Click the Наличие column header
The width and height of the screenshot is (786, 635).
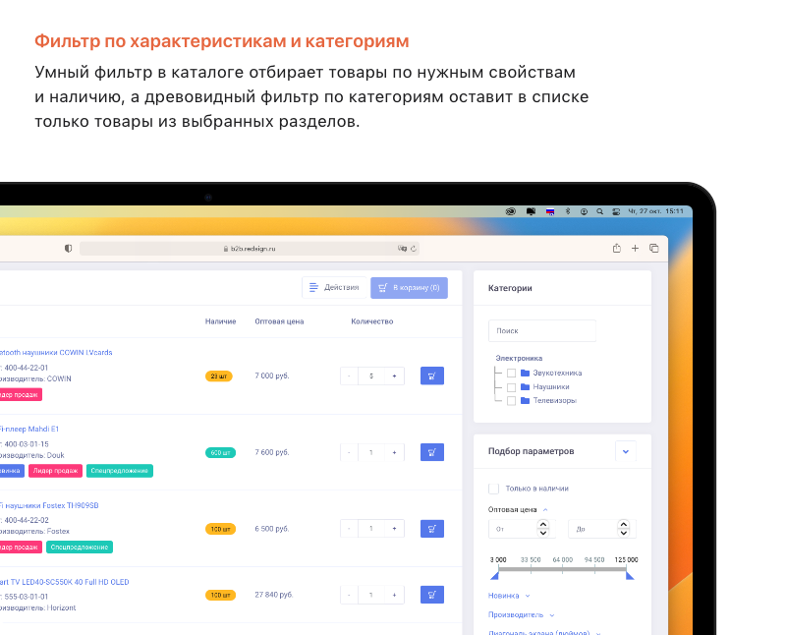(x=220, y=321)
